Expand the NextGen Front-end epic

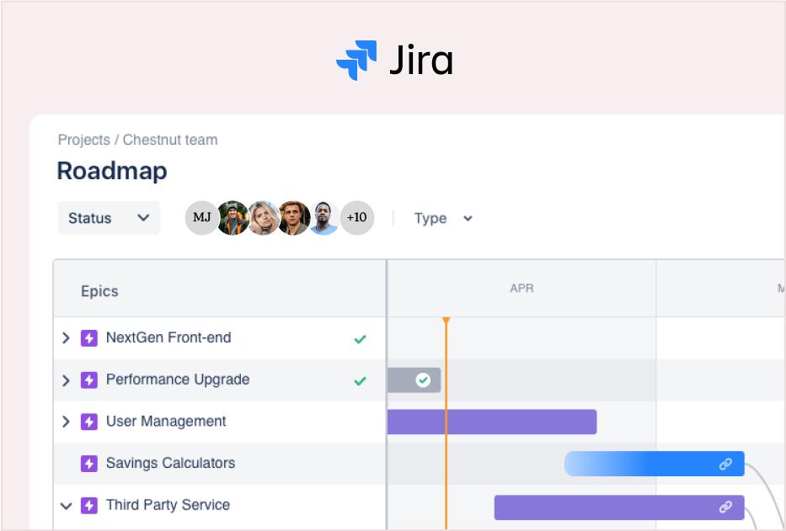click(66, 338)
